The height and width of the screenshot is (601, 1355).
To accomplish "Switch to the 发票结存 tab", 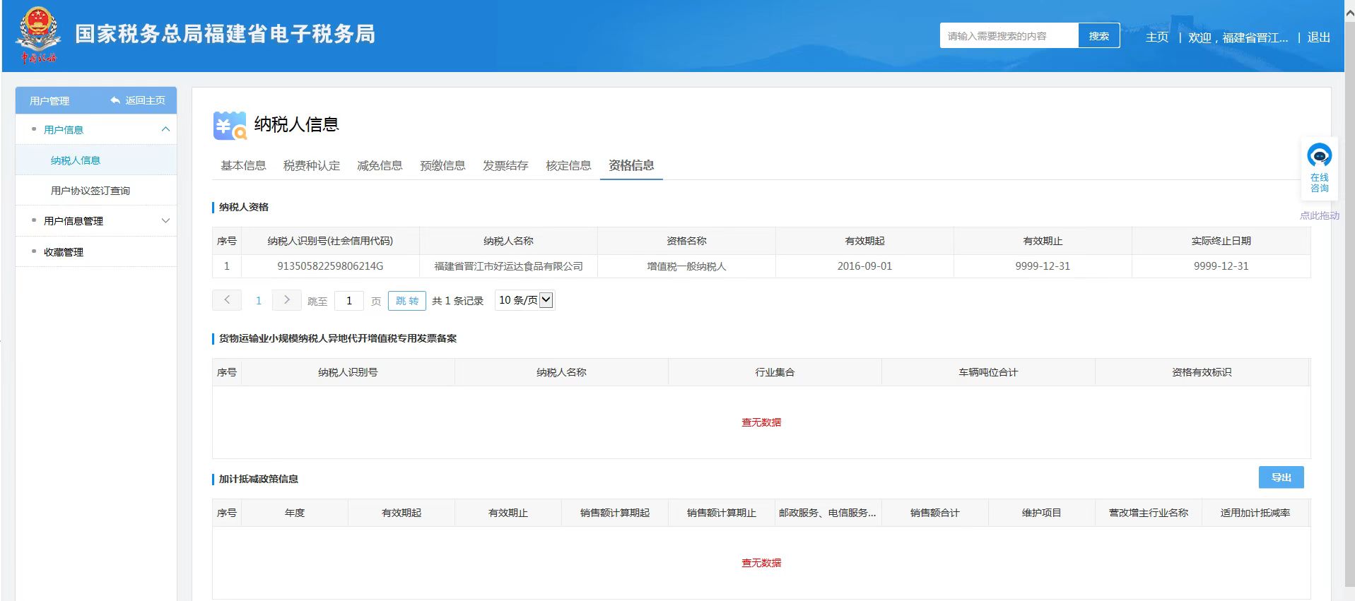I will [505, 165].
